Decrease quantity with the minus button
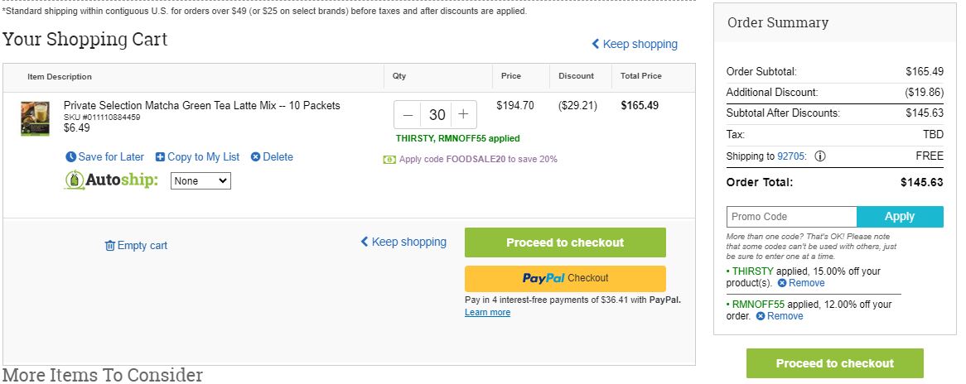966x384 pixels. click(408, 115)
